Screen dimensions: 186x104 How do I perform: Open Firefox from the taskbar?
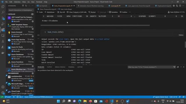pos(90,101)
